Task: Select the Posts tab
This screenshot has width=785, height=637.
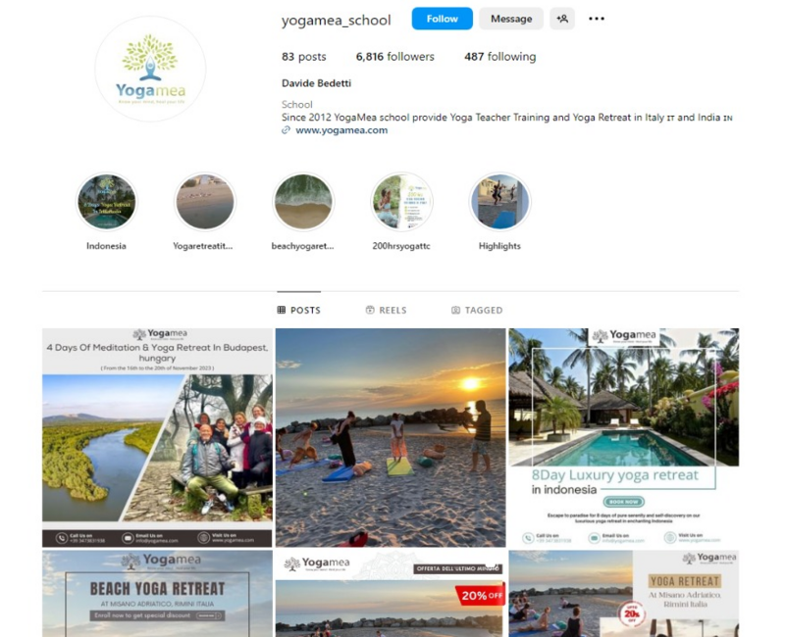Action: point(299,310)
